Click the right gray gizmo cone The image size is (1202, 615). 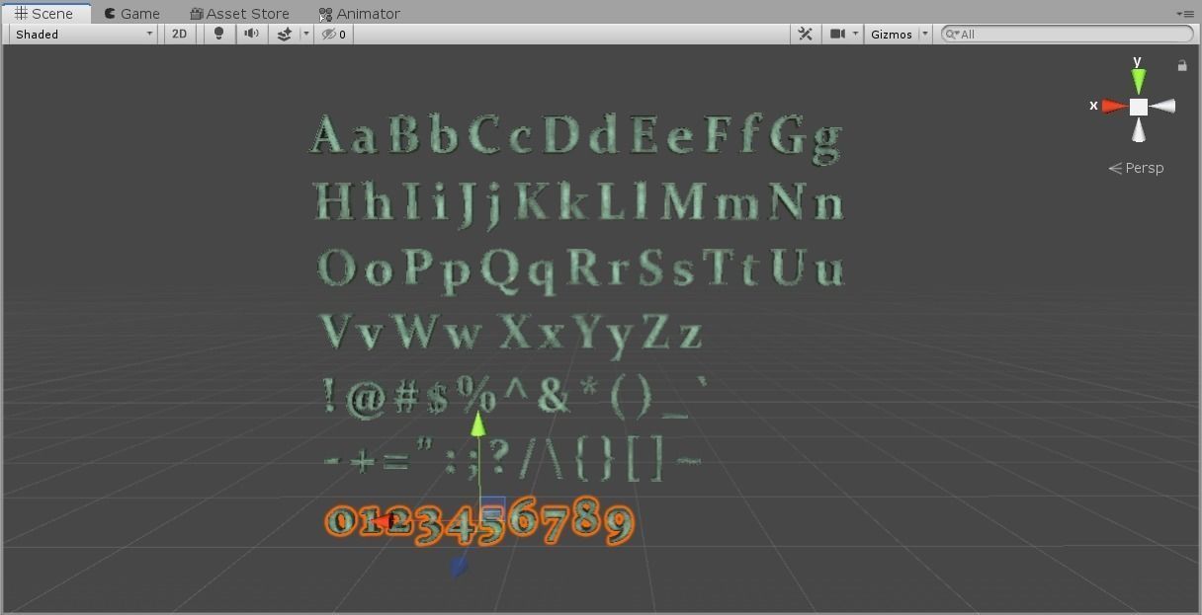[x=1163, y=106]
